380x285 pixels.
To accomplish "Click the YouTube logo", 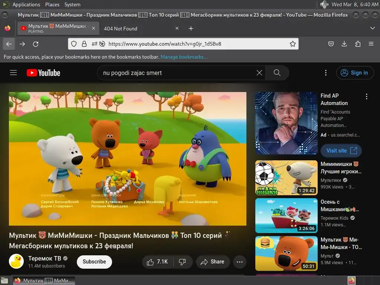I will coord(43,73).
